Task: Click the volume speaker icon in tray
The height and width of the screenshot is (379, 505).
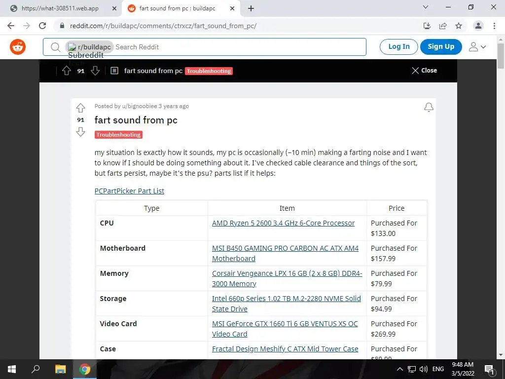Action: click(x=424, y=369)
